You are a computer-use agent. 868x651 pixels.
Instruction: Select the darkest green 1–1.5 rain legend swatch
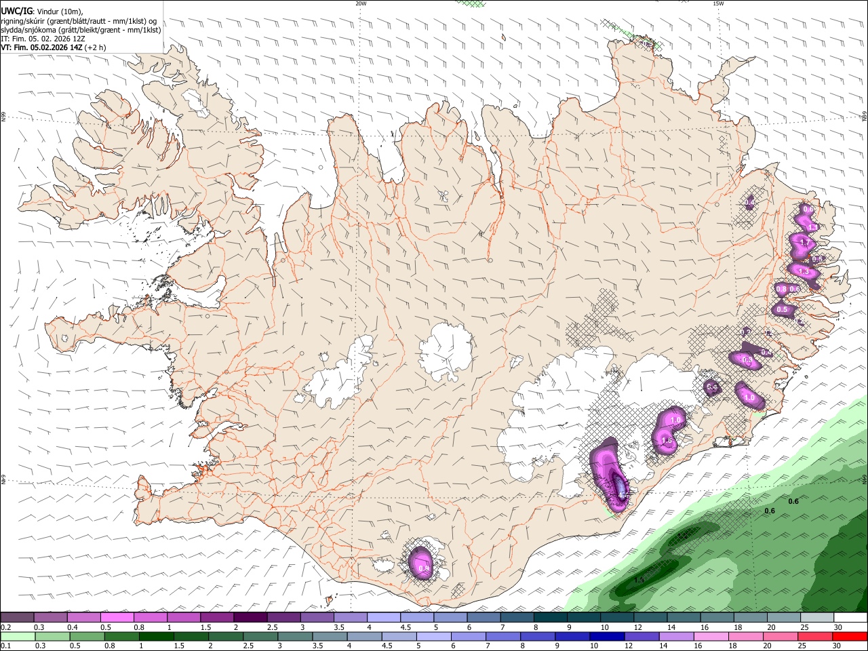(x=157, y=636)
